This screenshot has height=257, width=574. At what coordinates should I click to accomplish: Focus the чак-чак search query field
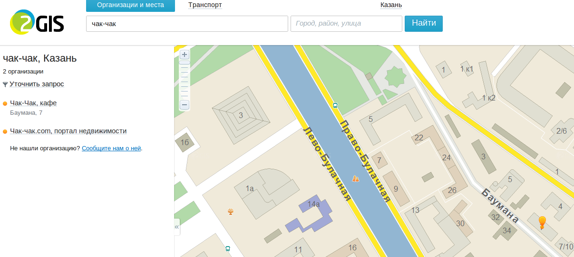point(187,24)
